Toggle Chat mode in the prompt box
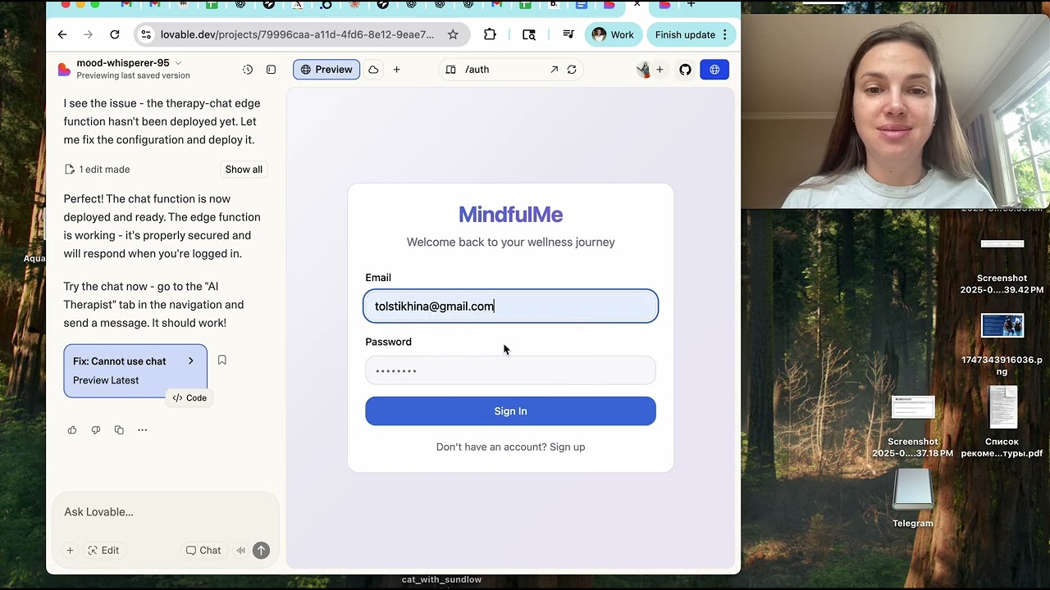 pos(203,551)
